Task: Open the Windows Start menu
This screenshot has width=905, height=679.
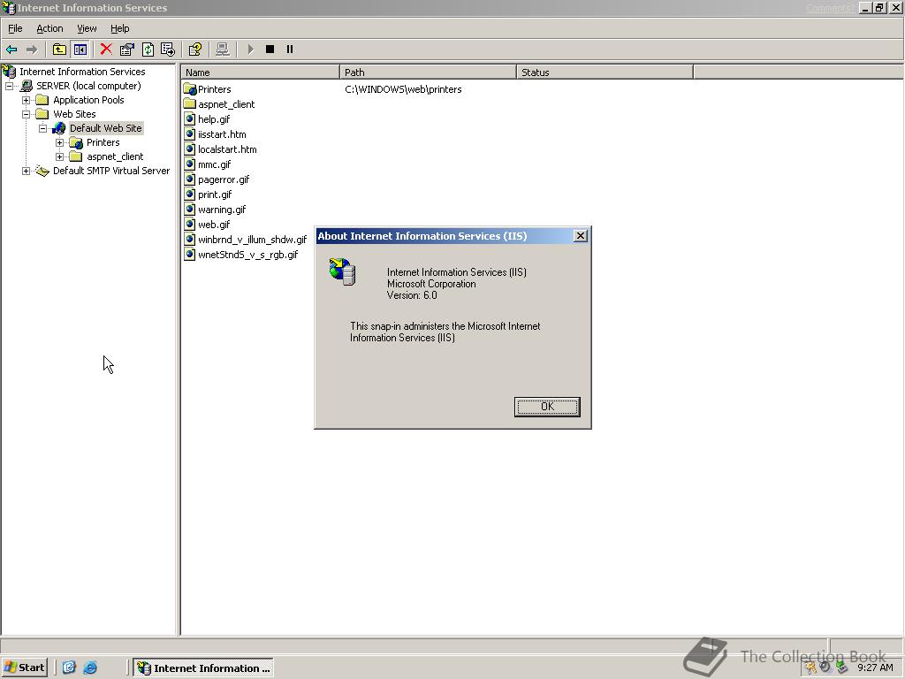Action: (25, 668)
